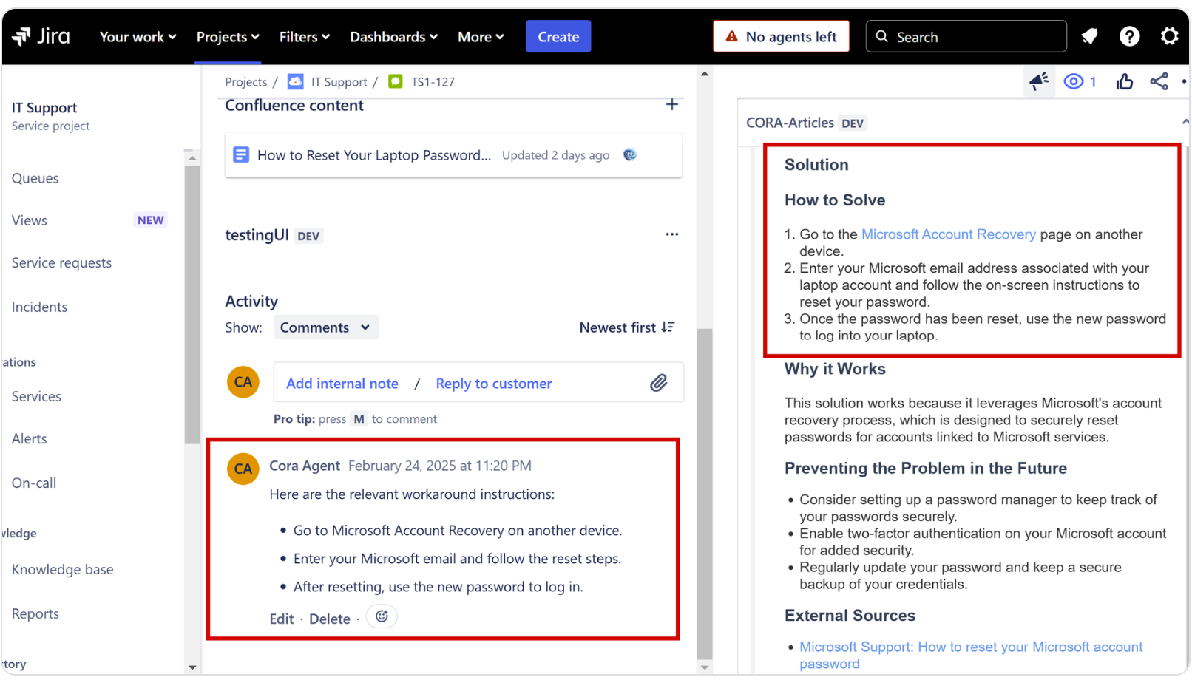The image size is (1192, 680).
Task: Open Microsoft Account Recovery link
Action: pos(948,234)
